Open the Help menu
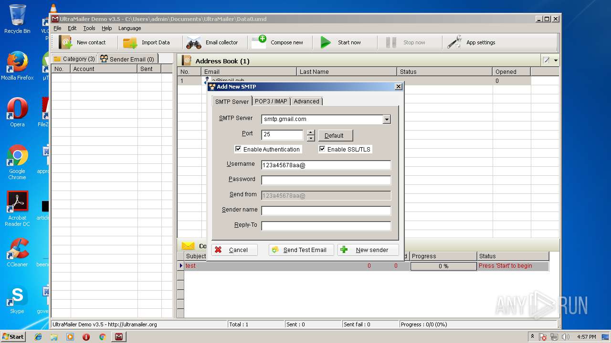The image size is (611, 343). tap(107, 28)
